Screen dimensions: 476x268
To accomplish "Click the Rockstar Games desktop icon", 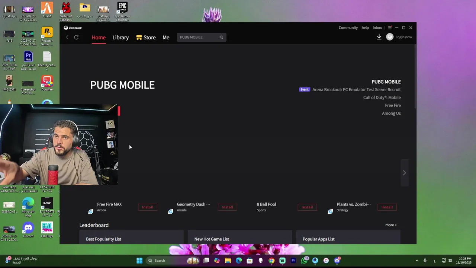I will [47, 36].
